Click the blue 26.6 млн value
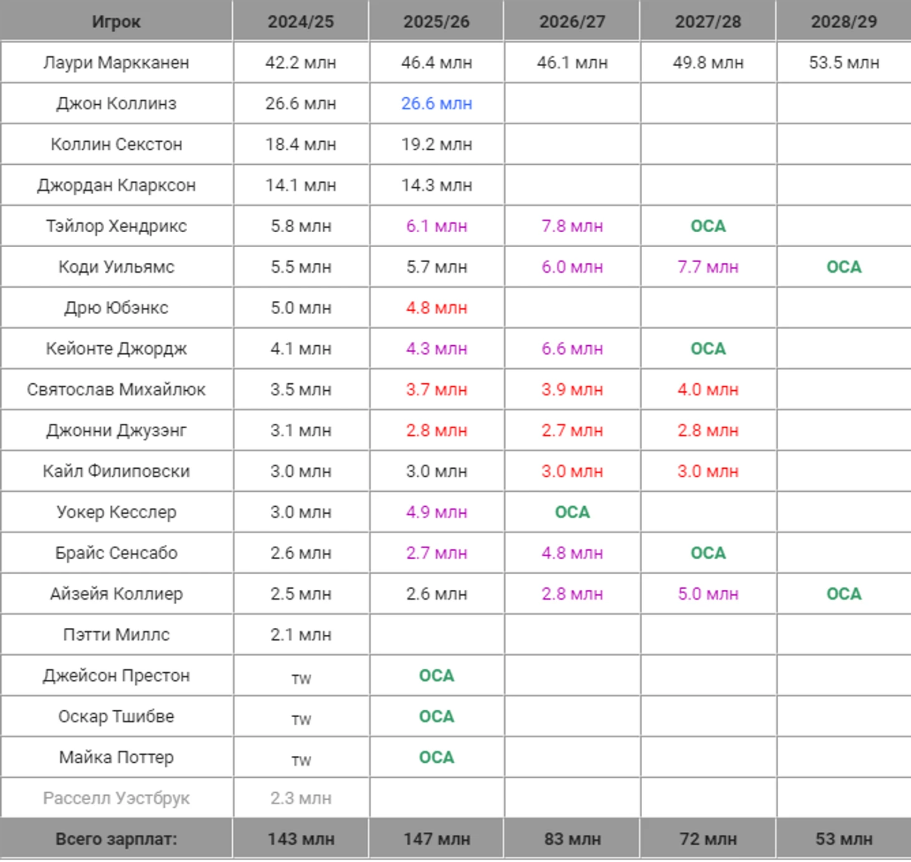The height and width of the screenshot is (862, 911). pos(436,104)
